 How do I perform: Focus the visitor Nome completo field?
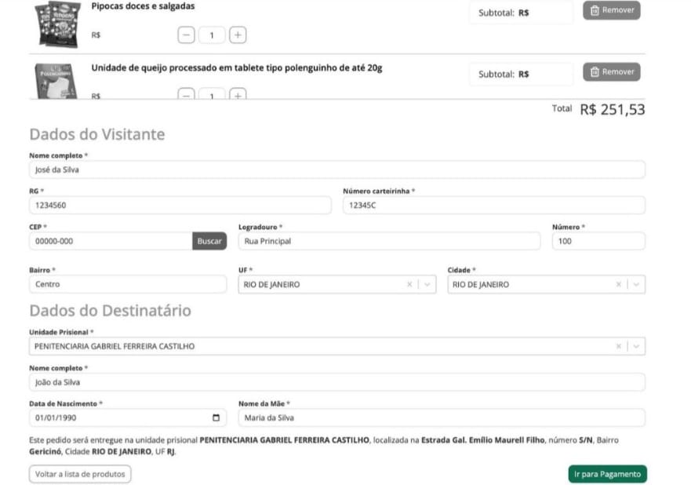[x=336, y=170]
